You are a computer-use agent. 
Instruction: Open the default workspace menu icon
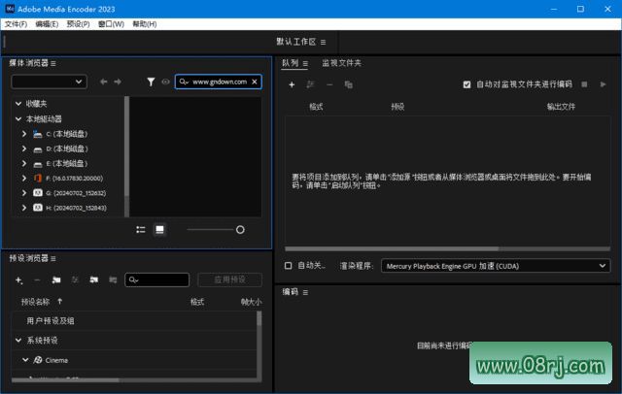click(324, 42)
